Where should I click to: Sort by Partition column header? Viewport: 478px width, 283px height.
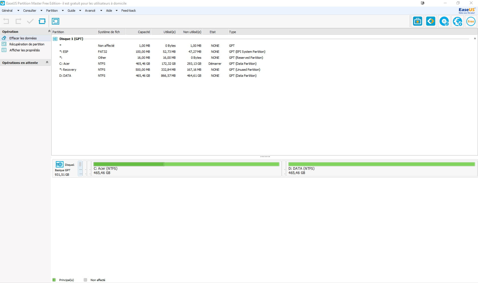tap(74, 32)
